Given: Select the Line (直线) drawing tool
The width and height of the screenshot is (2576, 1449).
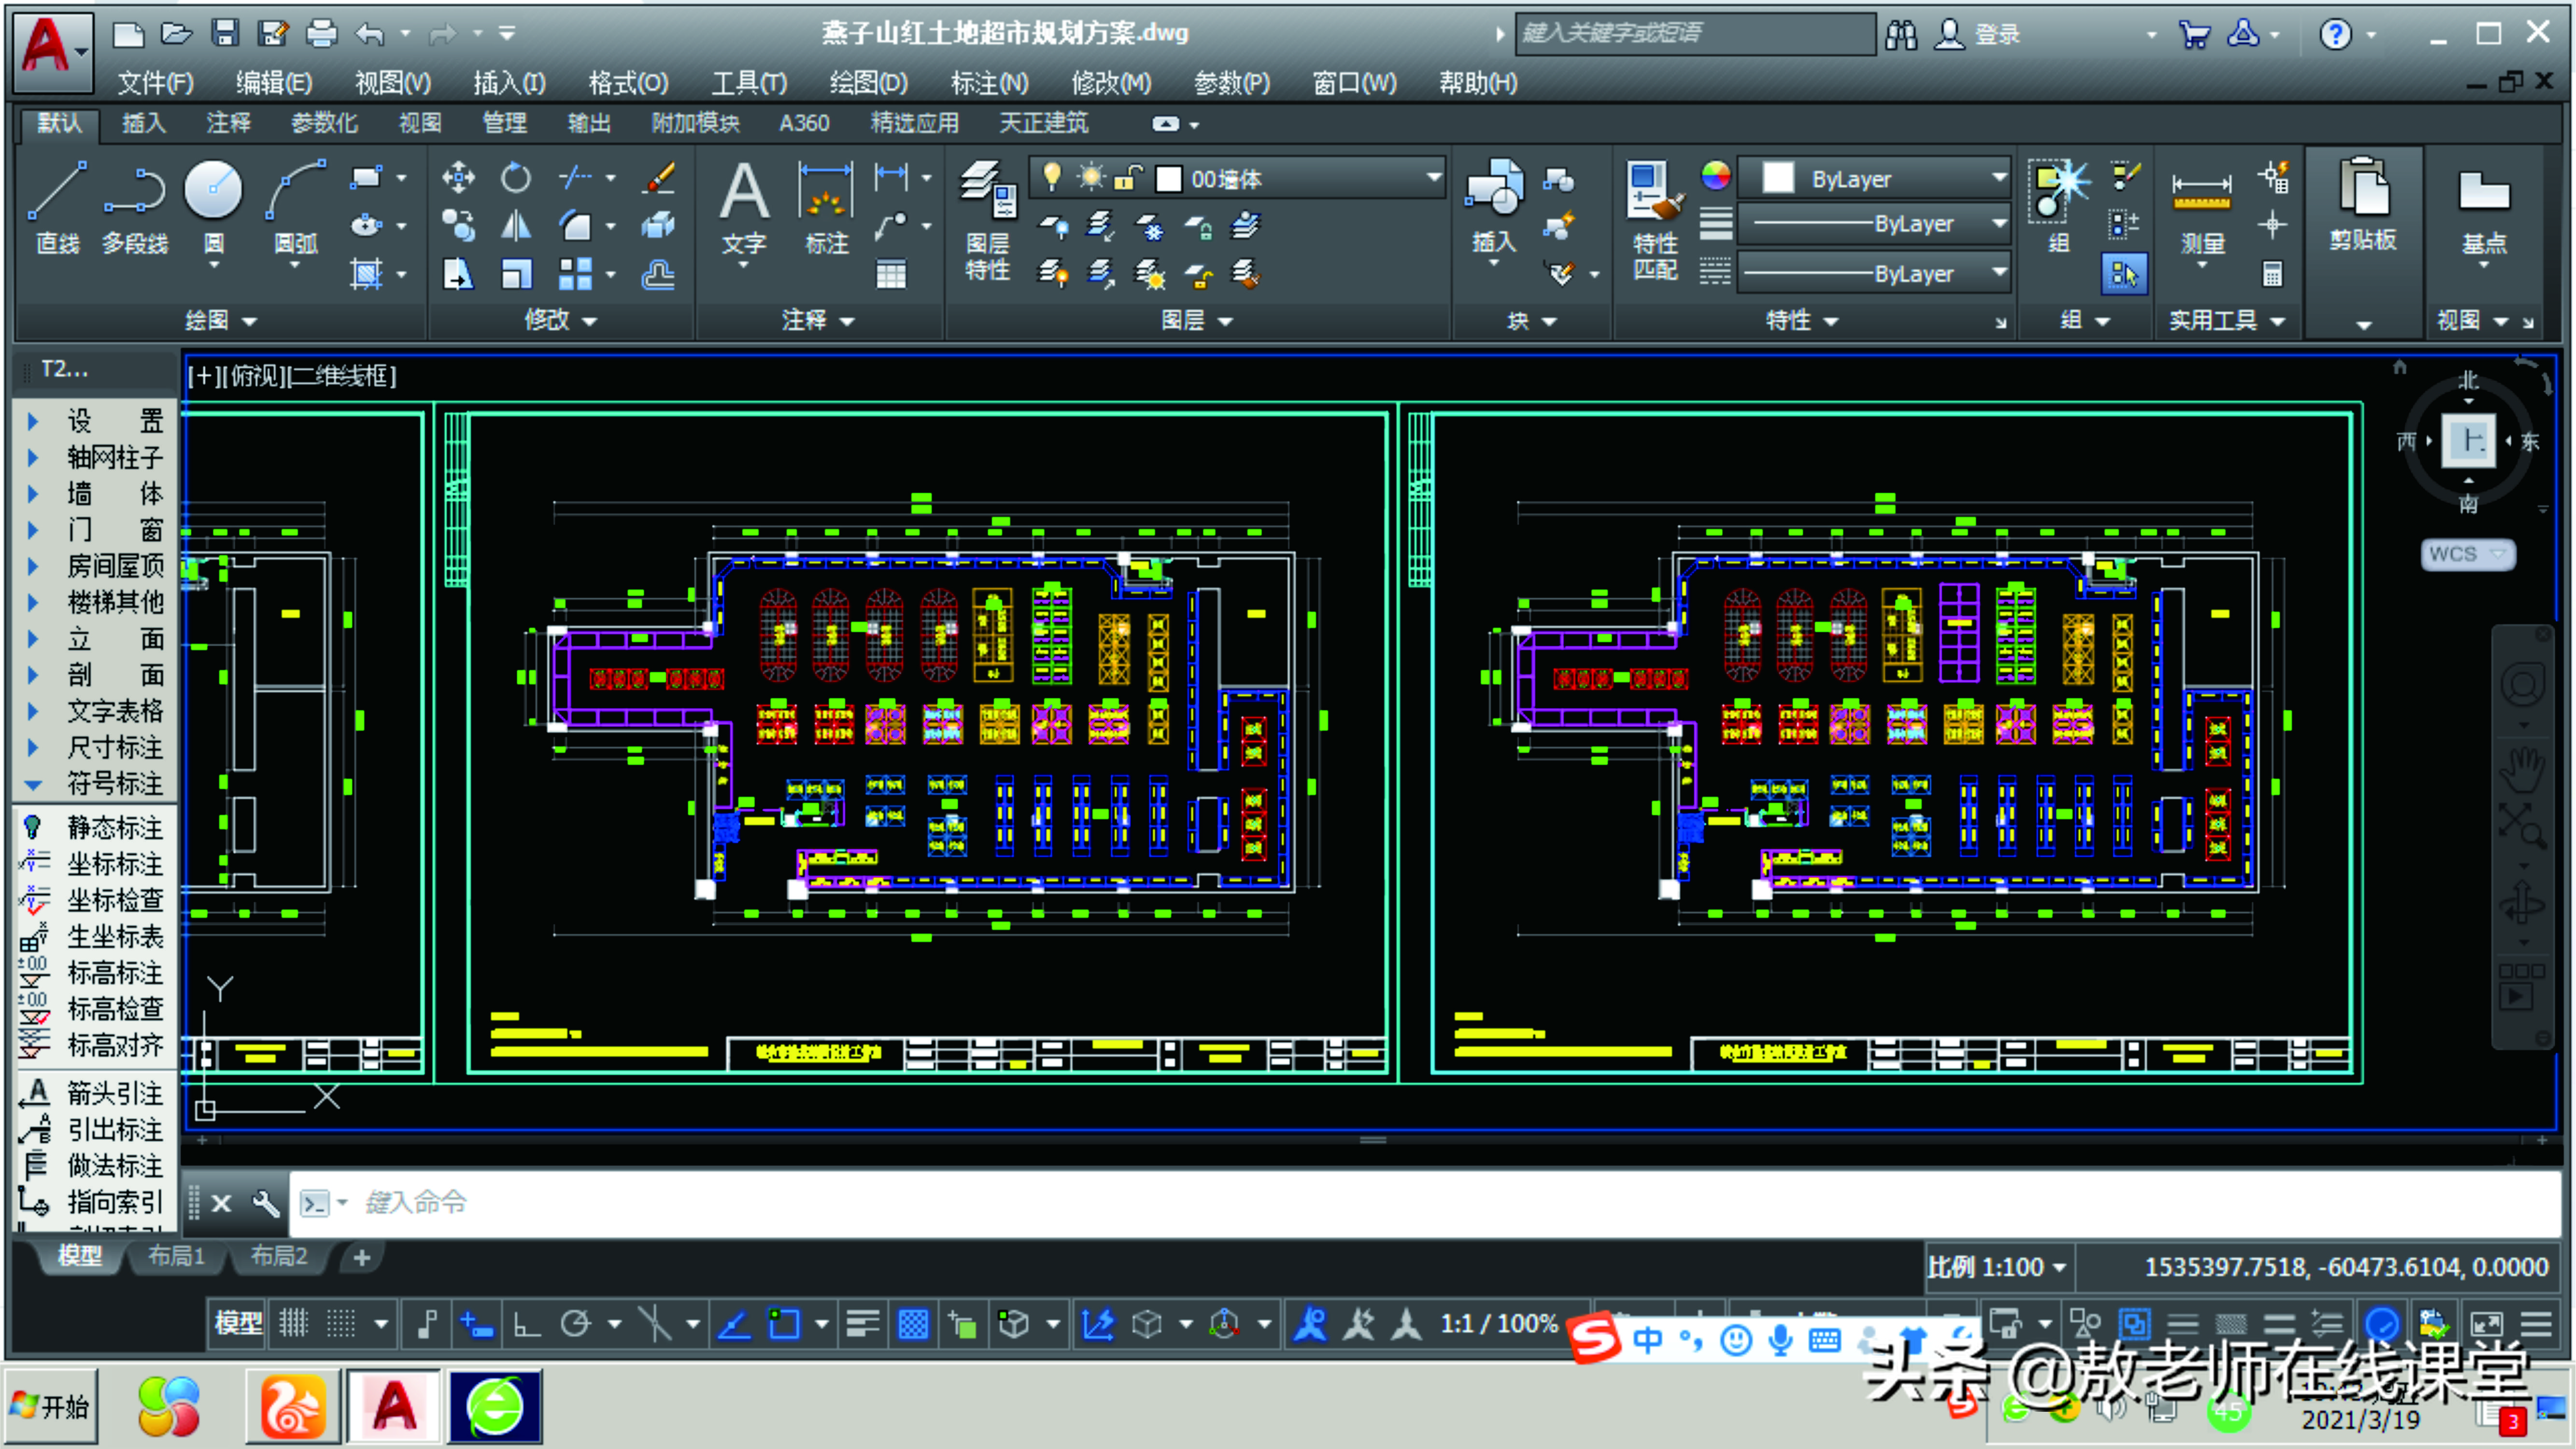Looking at the screenshot, I should point(56,207).
